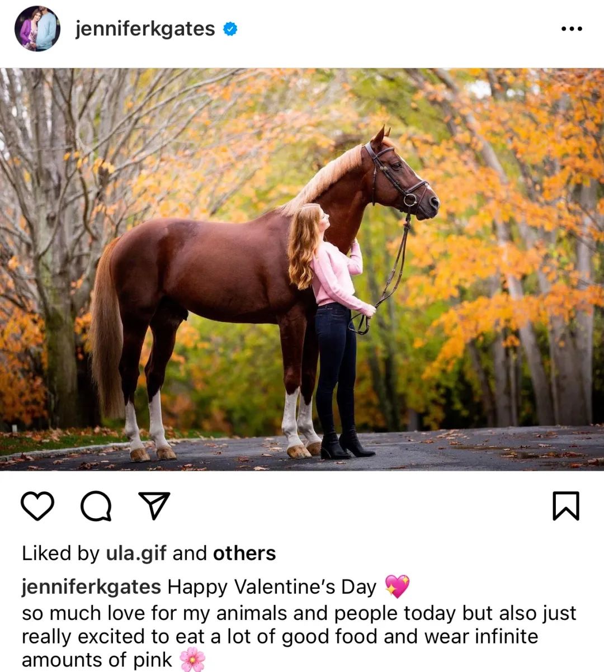Click the caption line mentioning good food
The image size is (604, 672).
(280, 636)
